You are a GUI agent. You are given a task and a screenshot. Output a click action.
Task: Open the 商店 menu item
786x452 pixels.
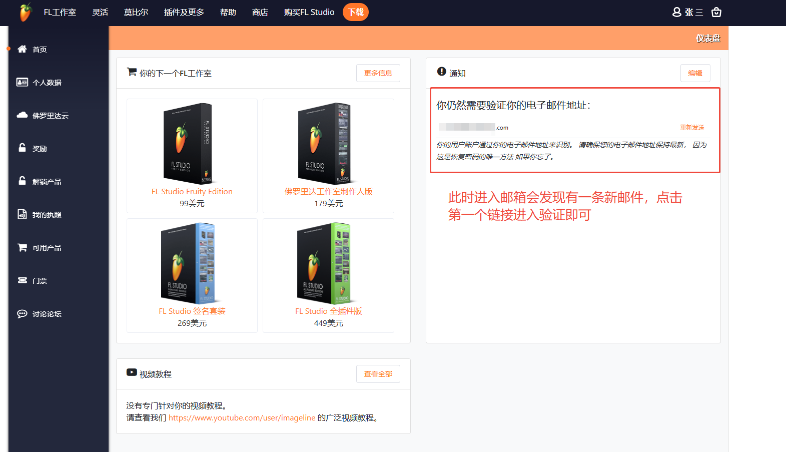pyautogui.click(x=260, y=12)
